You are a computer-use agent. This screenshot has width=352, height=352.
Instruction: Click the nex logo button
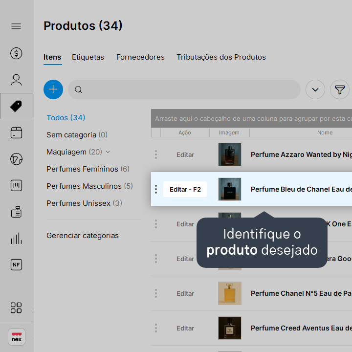click(17, 337)
